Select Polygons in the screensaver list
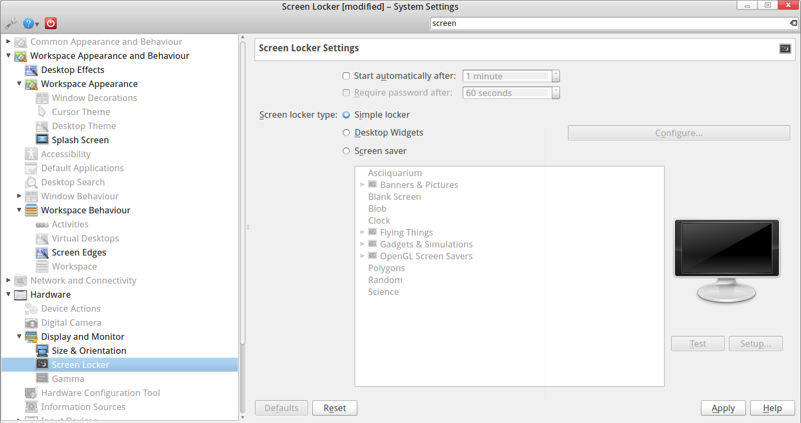 [386, 268]
